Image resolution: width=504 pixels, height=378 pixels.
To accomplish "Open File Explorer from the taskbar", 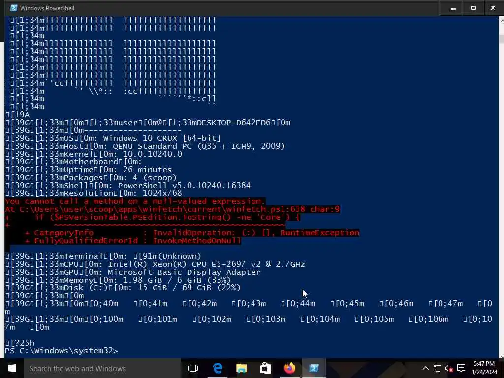I will [x=241, y=368].
